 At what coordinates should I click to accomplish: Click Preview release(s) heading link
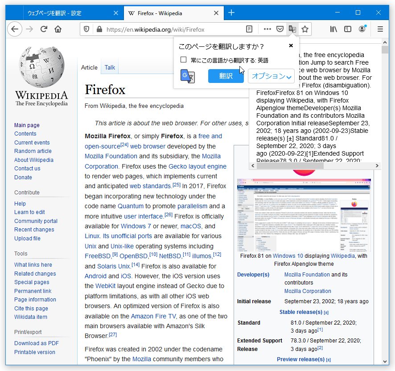pos(300,359)
